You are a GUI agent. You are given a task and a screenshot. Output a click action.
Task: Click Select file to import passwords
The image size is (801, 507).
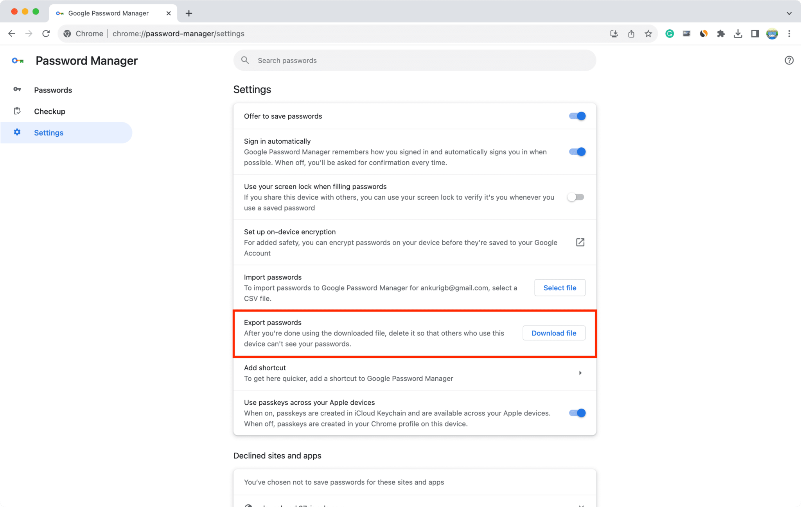(x=559, y=287)
